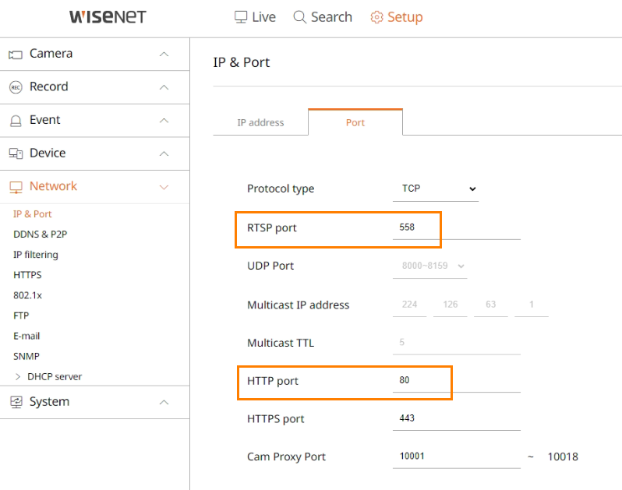Open the UDP Port range dropdown
622x490 pixels.
[430, 266]
